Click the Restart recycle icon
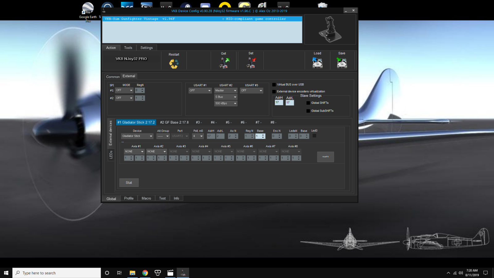 [174, 64]
